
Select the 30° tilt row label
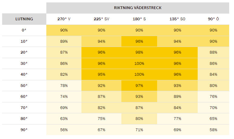coord(24,64)
